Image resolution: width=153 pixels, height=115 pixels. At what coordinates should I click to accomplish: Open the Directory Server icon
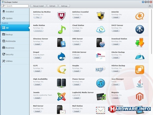click(x=61, y=43)
